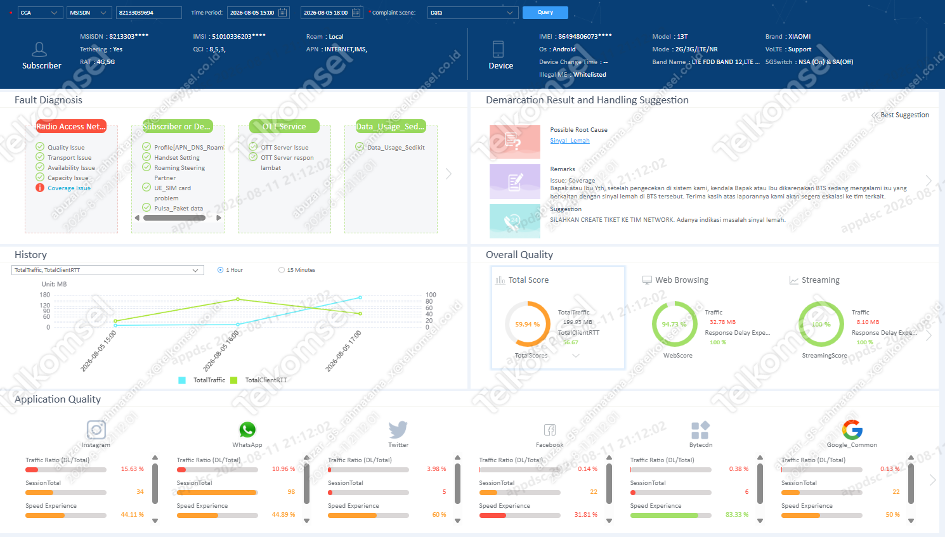The height and width of the screenshot is (537, 945).
Task: Click the Facebook Speed Experience 31.81 % value
Action: tap(586, 515)
